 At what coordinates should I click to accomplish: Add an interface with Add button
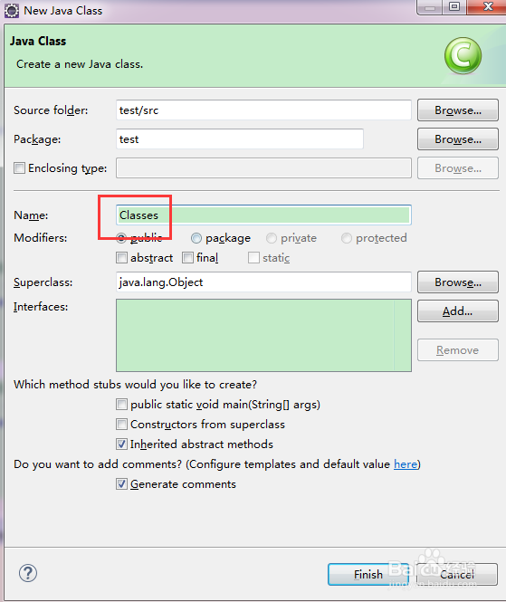pyautogui.click(x=458, y=311)
